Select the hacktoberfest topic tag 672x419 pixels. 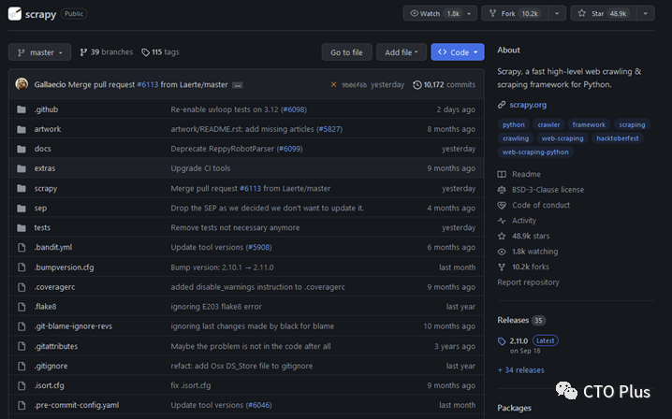[x=617, y=138]
